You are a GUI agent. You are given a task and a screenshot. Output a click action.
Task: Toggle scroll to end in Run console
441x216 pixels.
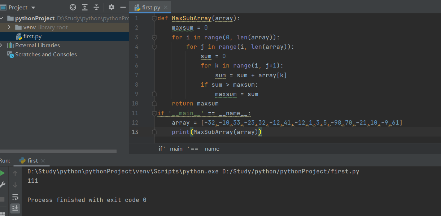15,208
